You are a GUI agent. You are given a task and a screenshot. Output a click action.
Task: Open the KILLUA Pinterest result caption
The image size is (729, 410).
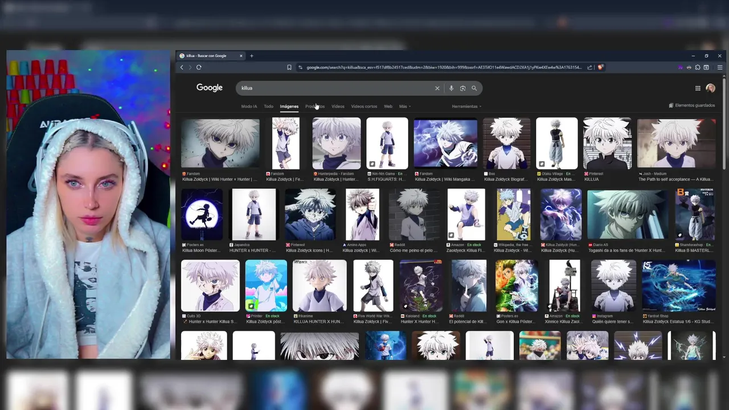pyautogui.click(x=591, y=179)
